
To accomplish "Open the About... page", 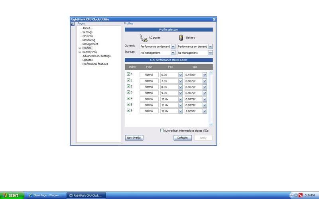I will point(87,28).
